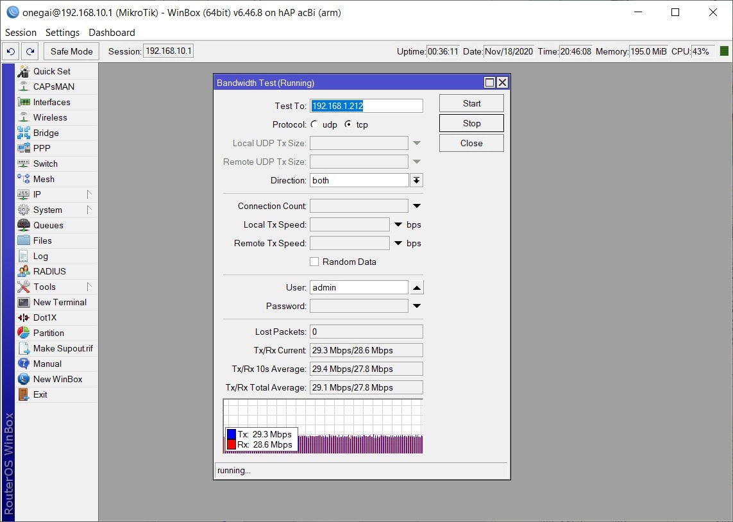Click the Session address 192.168.10.1 box
The height and width of the screenshot is (522, 733).
(168, 51)
